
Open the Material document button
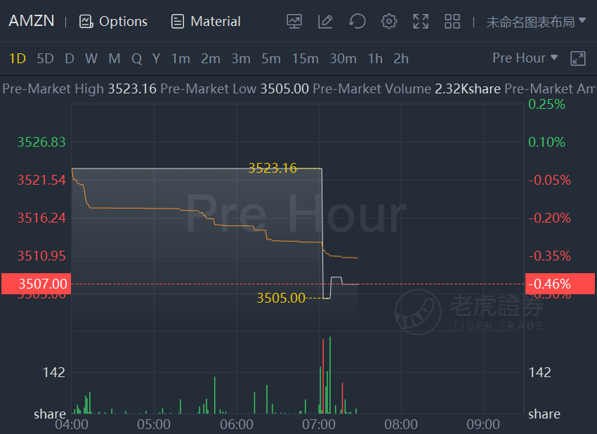206,21
